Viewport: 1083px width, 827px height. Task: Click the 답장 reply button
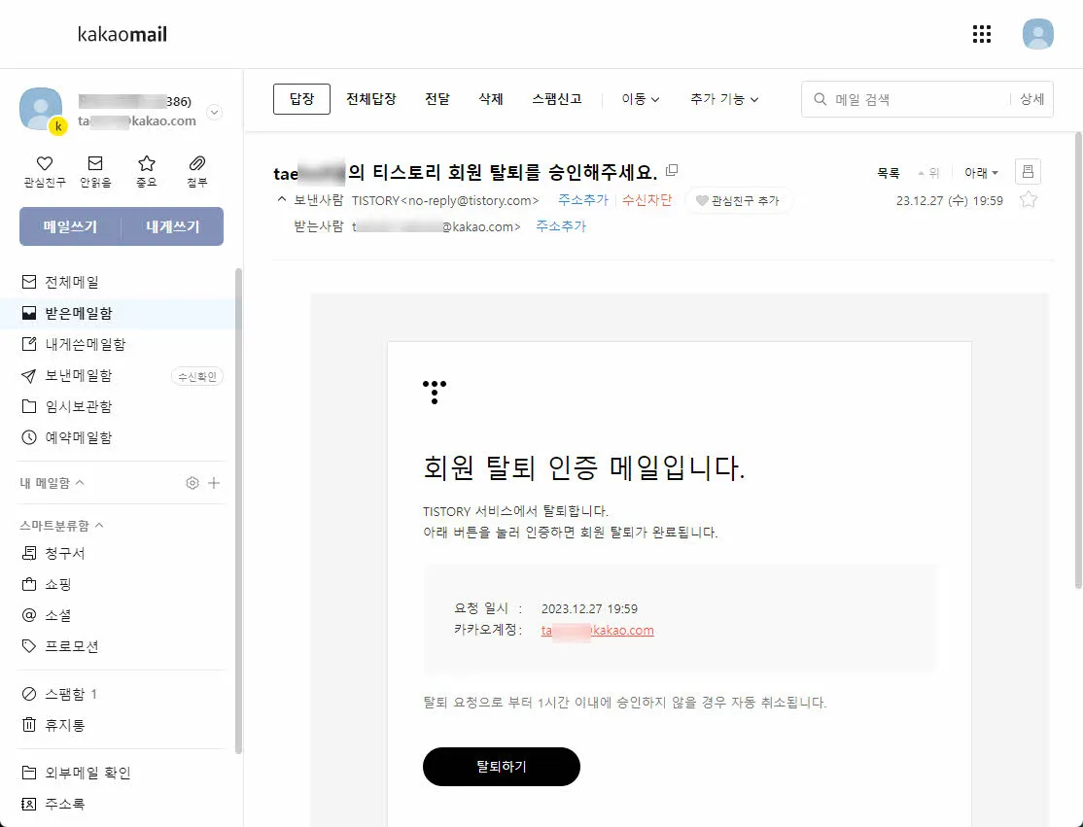click(x=301, y=99)
